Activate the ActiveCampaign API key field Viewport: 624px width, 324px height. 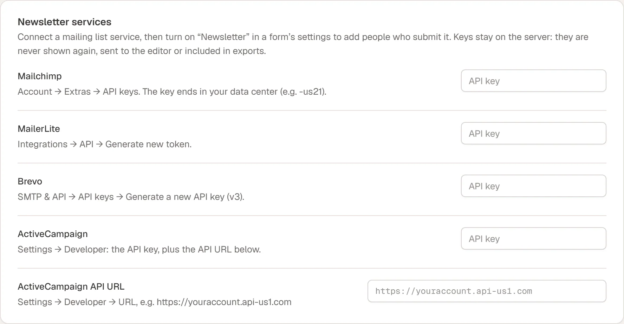click(533, 238)
